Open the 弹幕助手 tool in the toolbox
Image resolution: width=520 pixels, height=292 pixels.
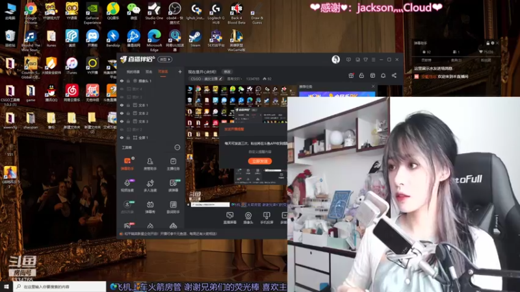pyautogui.click(x=127, y=164)
